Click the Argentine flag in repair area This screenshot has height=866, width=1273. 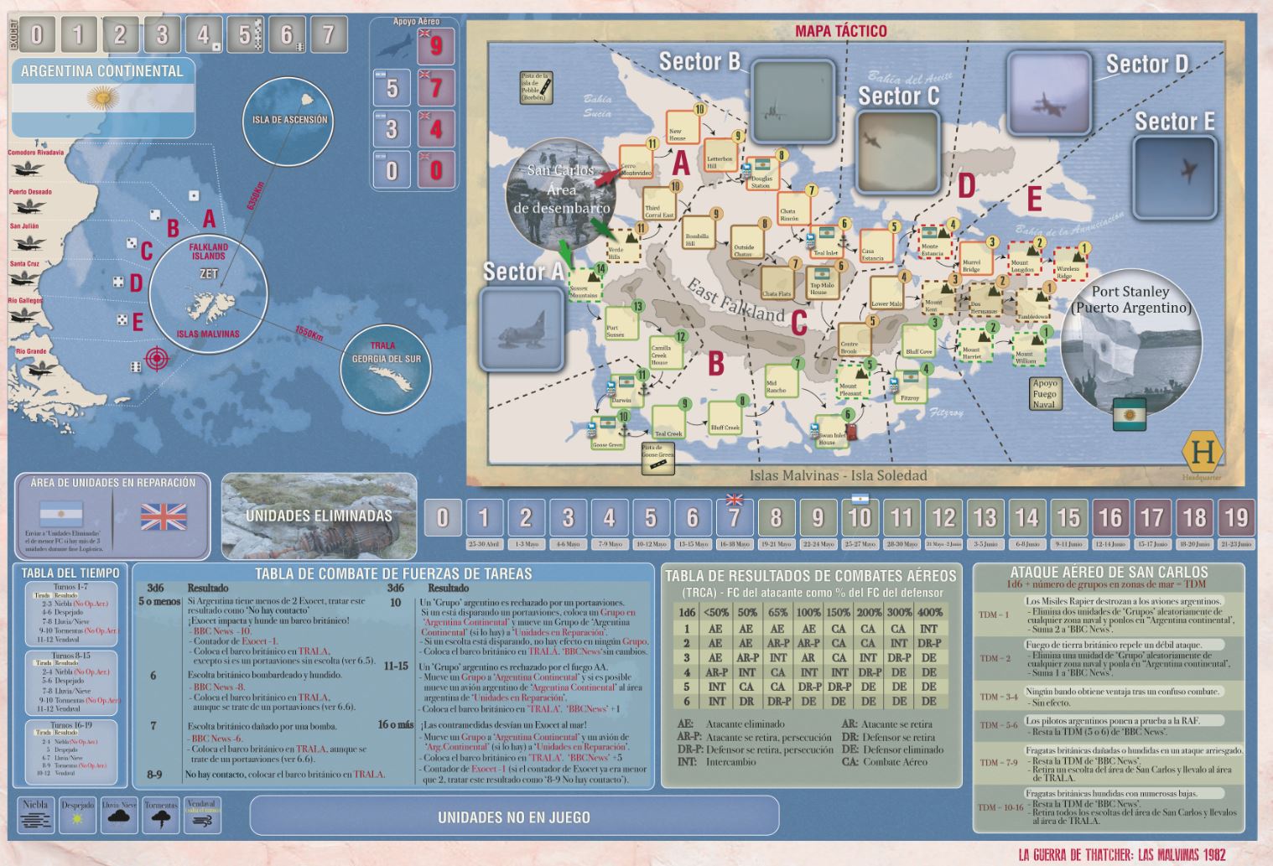62,514
